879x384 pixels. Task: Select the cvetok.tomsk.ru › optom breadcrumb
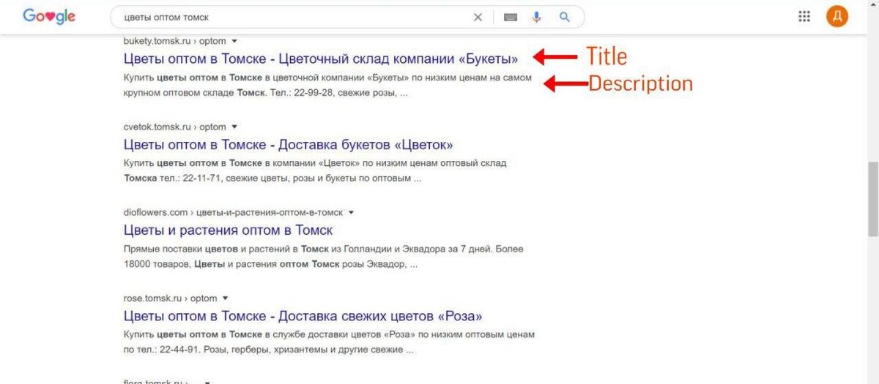pyautogui.click(x=175, y=127)
